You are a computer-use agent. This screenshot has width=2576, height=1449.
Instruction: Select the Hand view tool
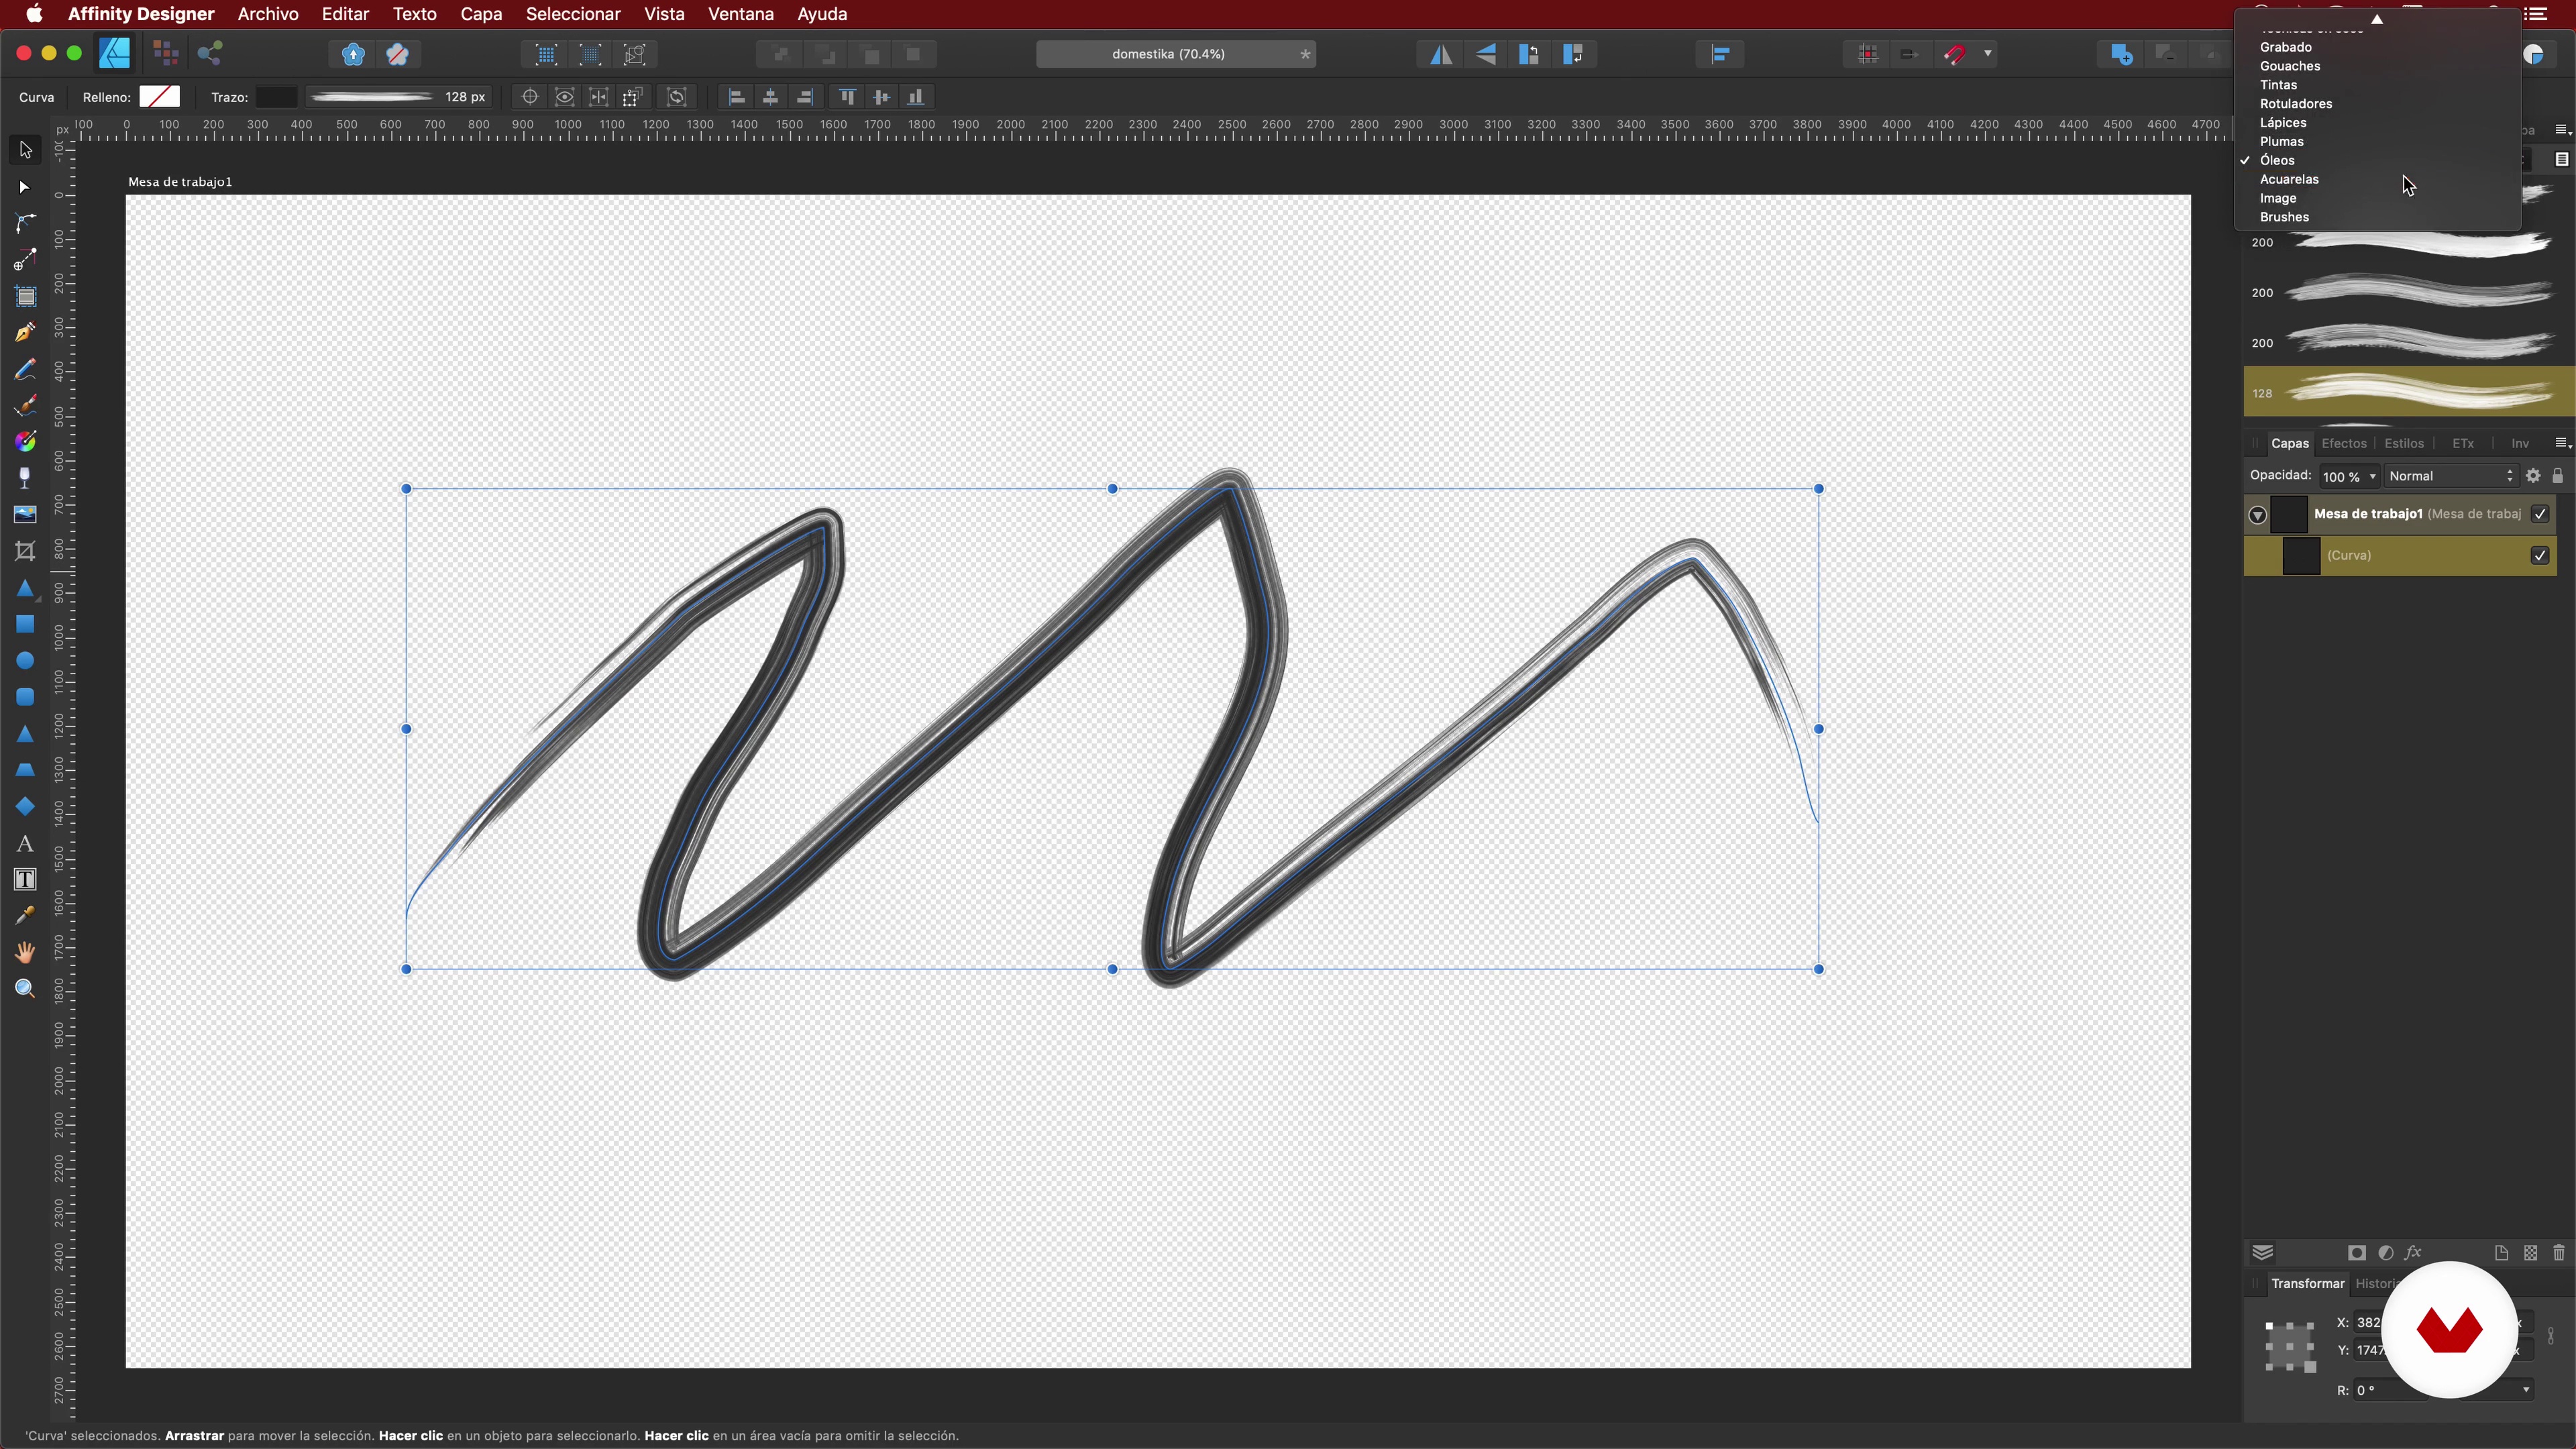tap(25, 952)
